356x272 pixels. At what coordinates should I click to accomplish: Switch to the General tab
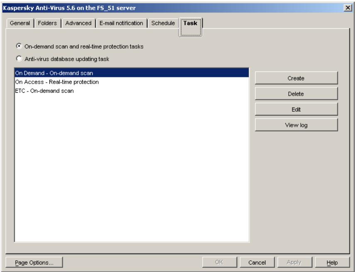(x=20, y=23)
